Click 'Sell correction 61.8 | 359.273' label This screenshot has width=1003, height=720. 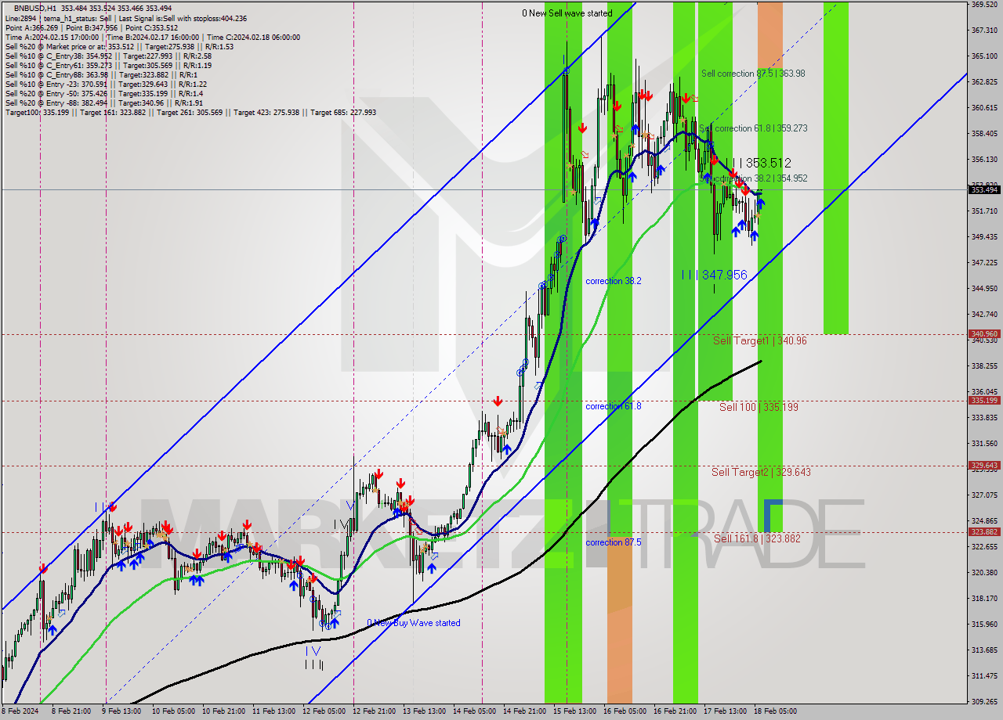click(x=753, y=128)
